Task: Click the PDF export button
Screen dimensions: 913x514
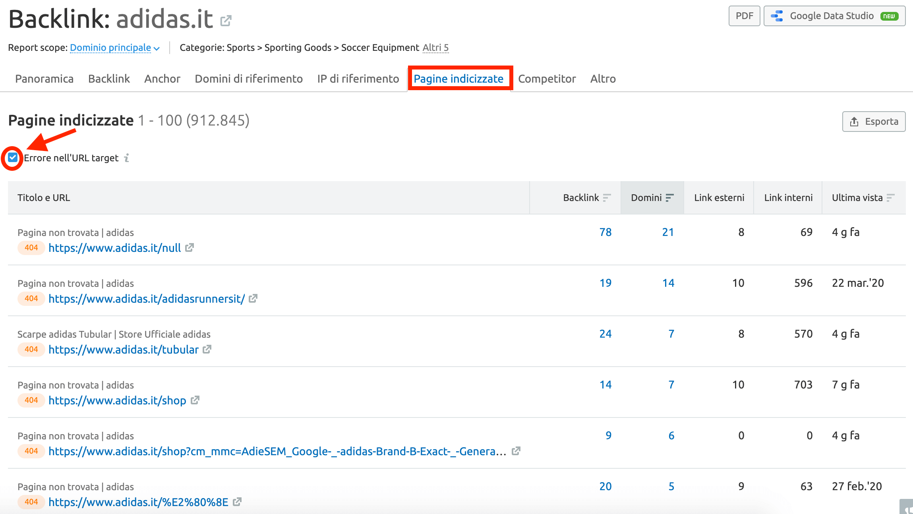Action: click(744, 16)
